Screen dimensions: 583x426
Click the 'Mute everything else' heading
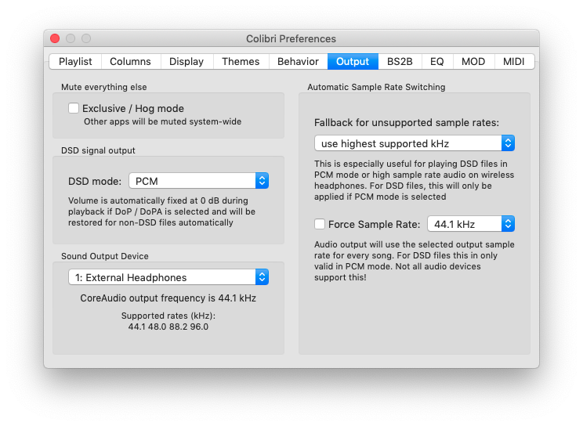(x=104, y=87)
